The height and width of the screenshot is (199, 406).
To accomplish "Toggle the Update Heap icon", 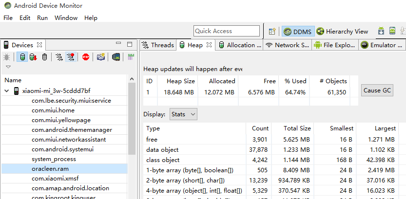I will pos(22,57).
